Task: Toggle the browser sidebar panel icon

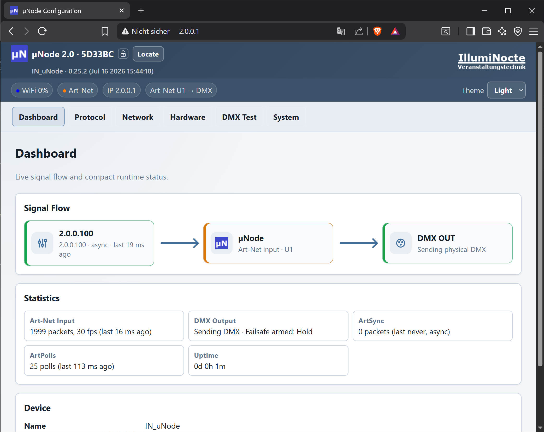Action: pyautogui.click(x=471, y=31)
